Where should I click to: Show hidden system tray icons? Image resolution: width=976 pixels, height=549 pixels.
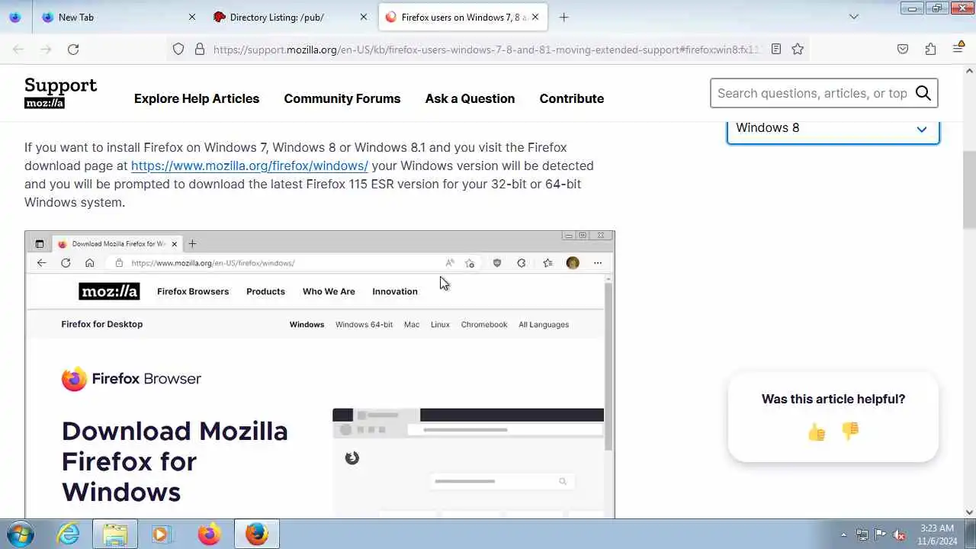point(843,535)
